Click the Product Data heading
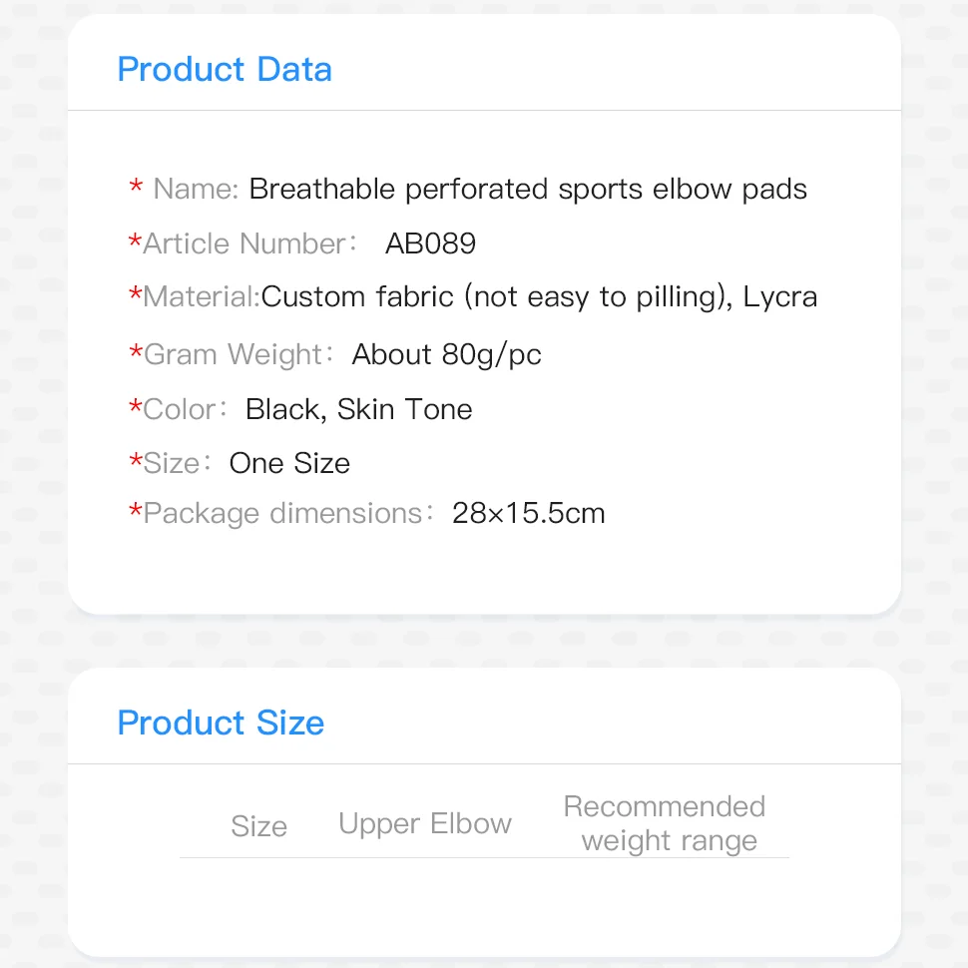Screen dimensions: 968x968 (x=225, y=70)
